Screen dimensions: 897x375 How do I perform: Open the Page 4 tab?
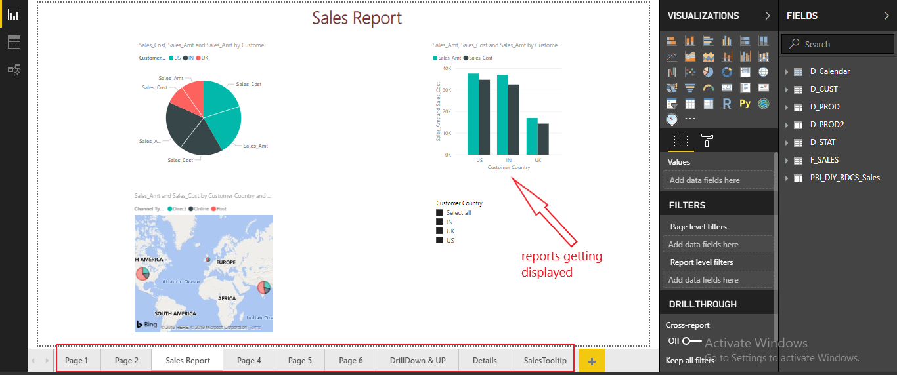(249, 360)
